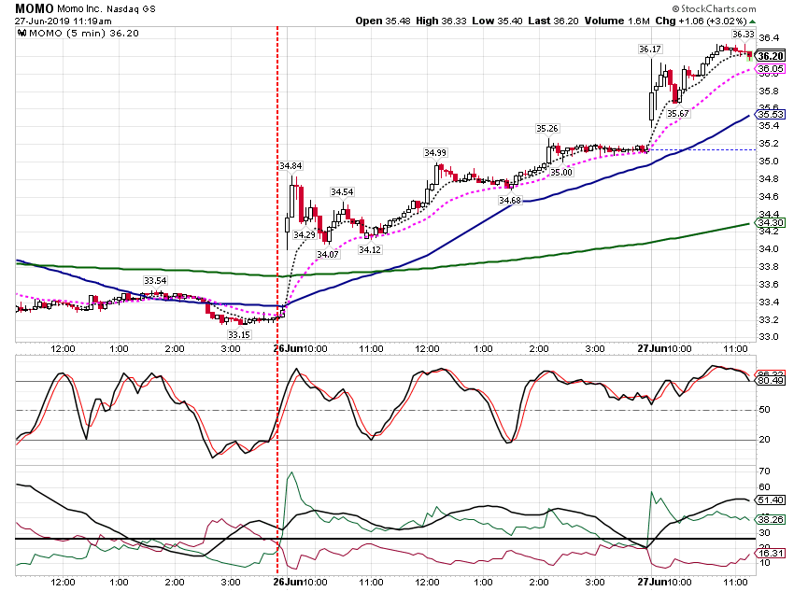
Task: Click the 51.40 ADX value tag
Action: click(771, 500)
